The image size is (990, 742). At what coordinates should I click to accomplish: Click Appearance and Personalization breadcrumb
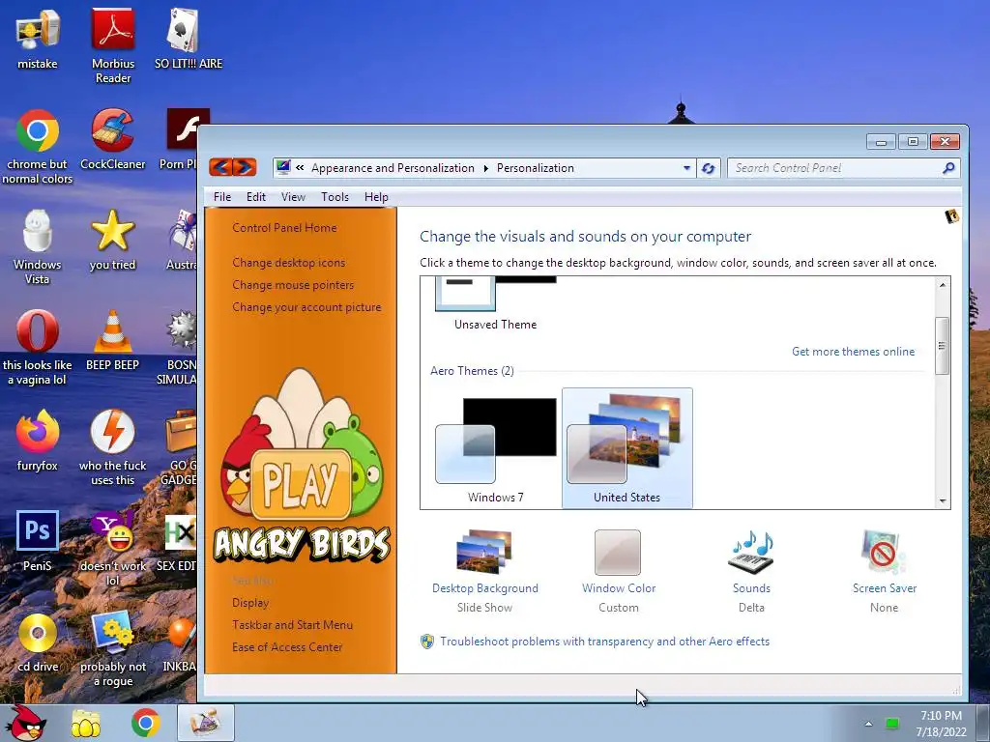click(x=393, y=168)
